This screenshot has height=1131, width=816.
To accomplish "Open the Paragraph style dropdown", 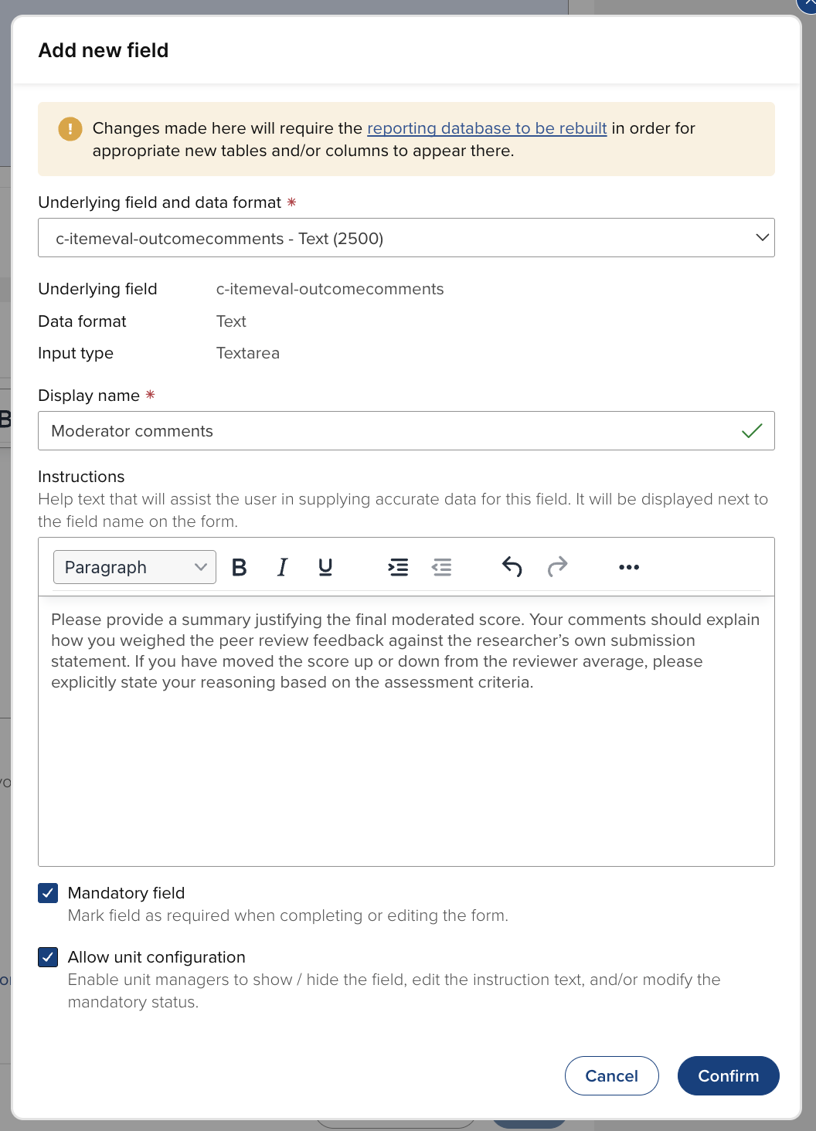I will 134,567.
